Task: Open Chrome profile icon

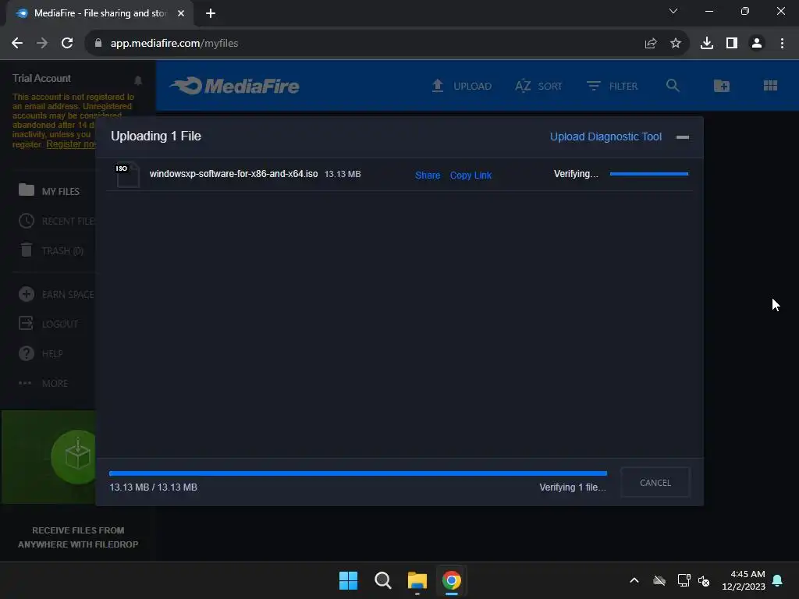Action: point(757,44)
